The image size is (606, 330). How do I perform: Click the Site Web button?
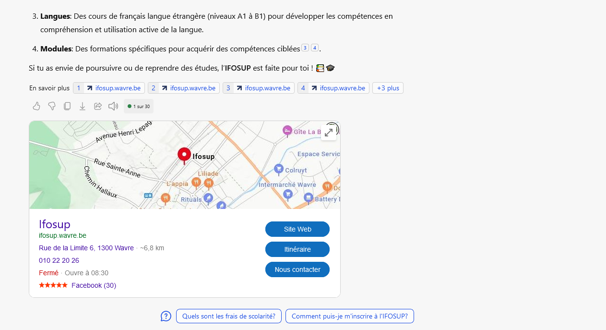(297, 229)
